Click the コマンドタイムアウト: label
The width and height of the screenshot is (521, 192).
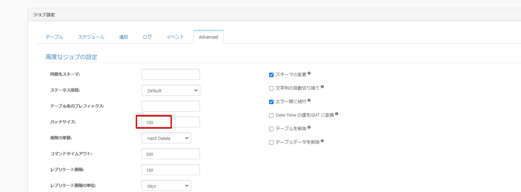[x=71, y=154]
